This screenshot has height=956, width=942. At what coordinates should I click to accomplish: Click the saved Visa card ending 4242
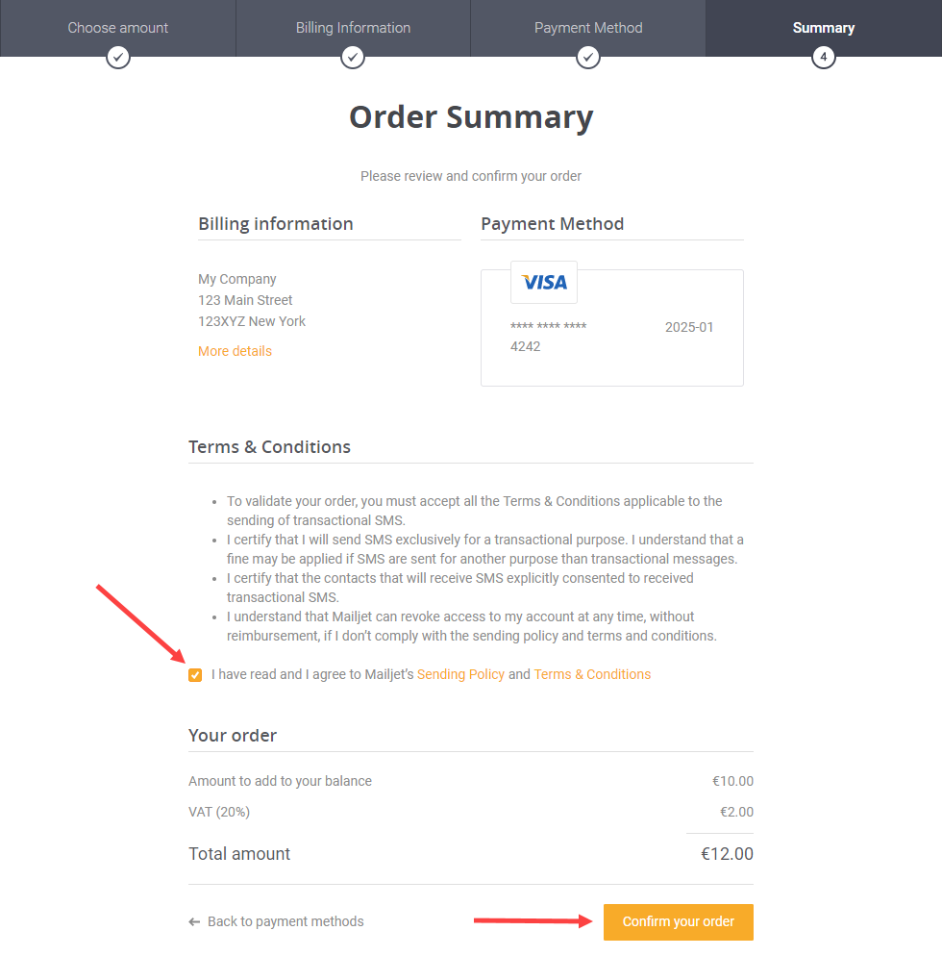[611, 328]
